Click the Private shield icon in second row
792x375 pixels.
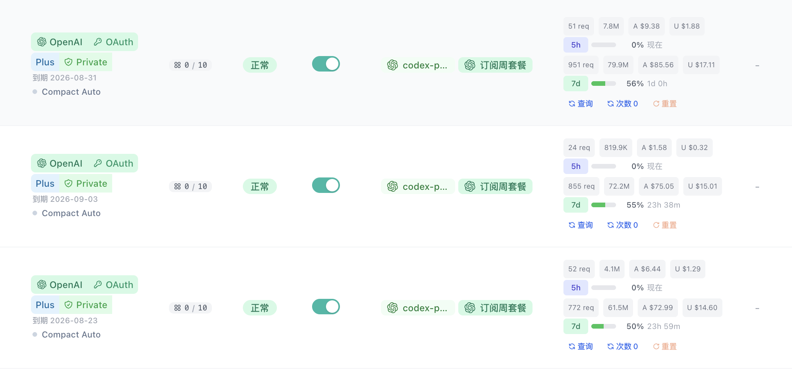[x=68, y=183]
